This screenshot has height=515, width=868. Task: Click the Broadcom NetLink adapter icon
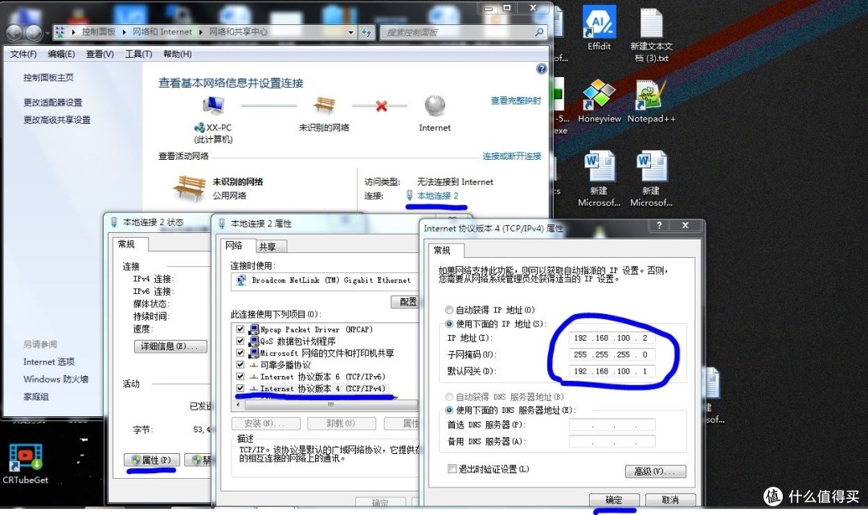[241, 280]
